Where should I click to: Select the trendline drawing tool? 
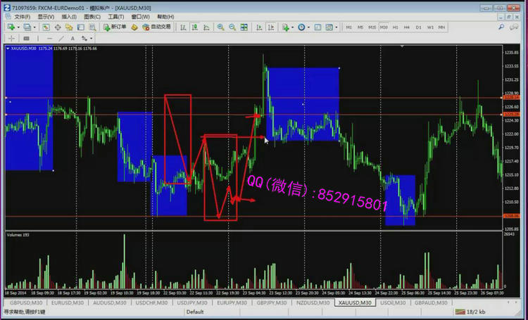coord(62,38)
